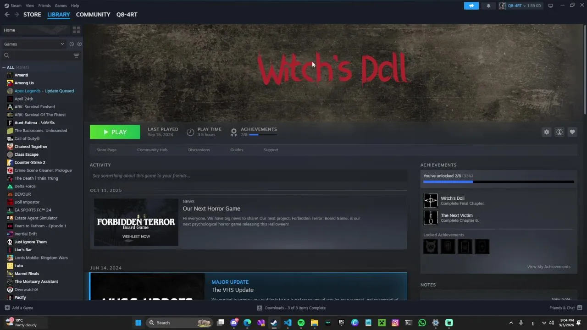The height and width of the screenshot is (330, 587).
Task: Open Visual Studio Code from taskbar
Action: tap(288, 323)
